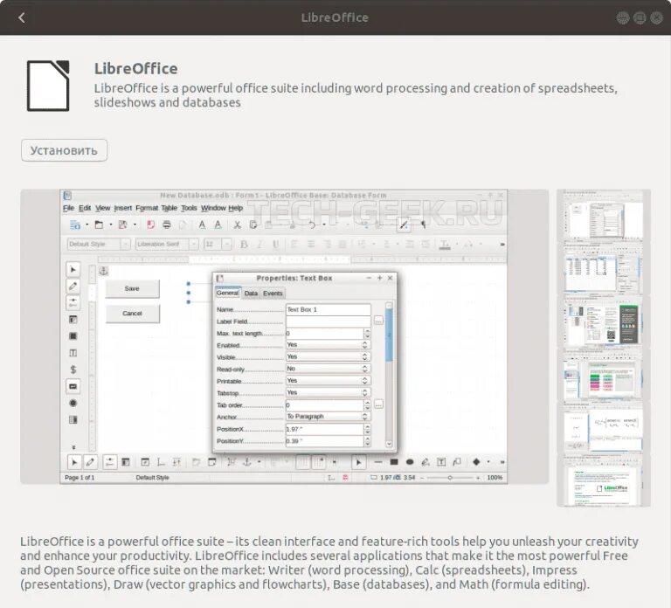Click the ellipsis button beside Label Field

pos(378,321)
